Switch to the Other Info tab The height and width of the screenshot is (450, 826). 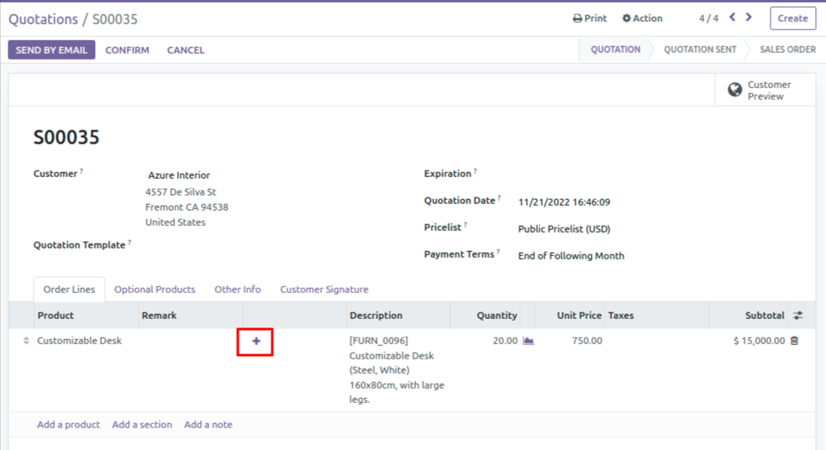point(237,290)
